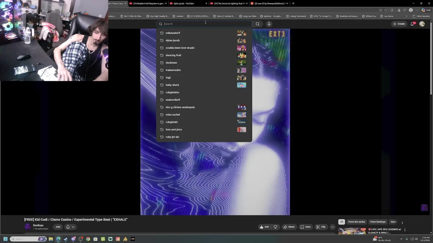This screenshot has height=243, width=433.
Task: Open Long Live Kitan bookmark
Action: pos(248,16)
